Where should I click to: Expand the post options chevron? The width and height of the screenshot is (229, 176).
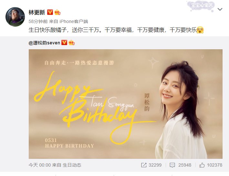pos(220,9)
